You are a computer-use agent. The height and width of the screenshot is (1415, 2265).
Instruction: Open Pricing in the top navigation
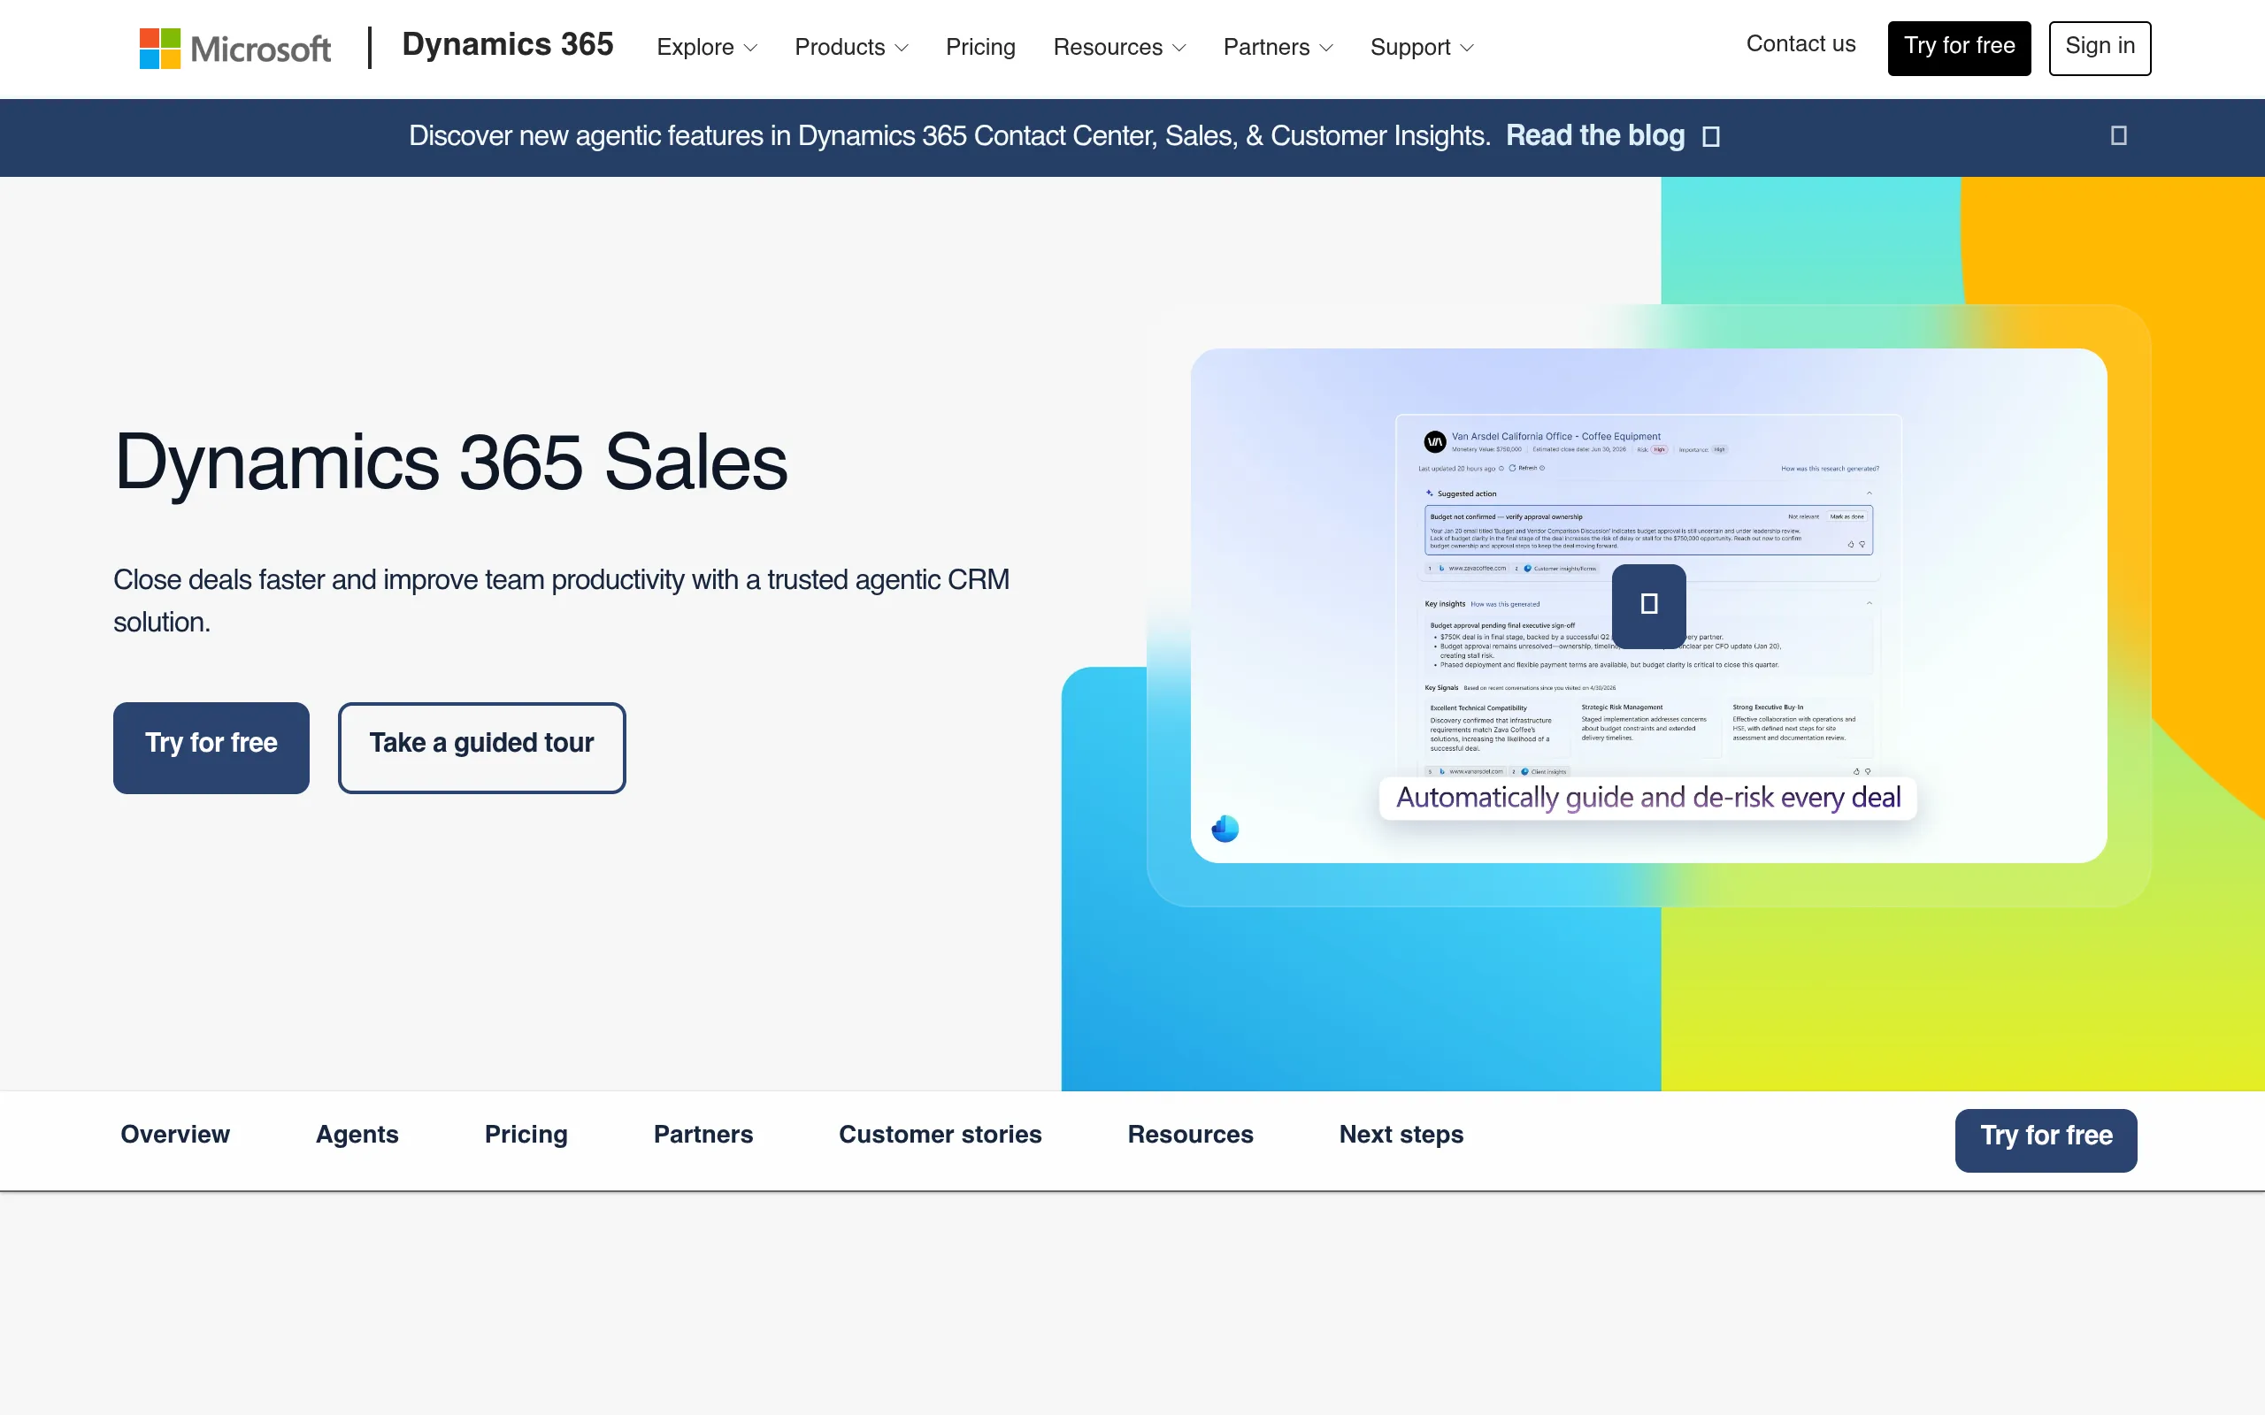(980, 47)
